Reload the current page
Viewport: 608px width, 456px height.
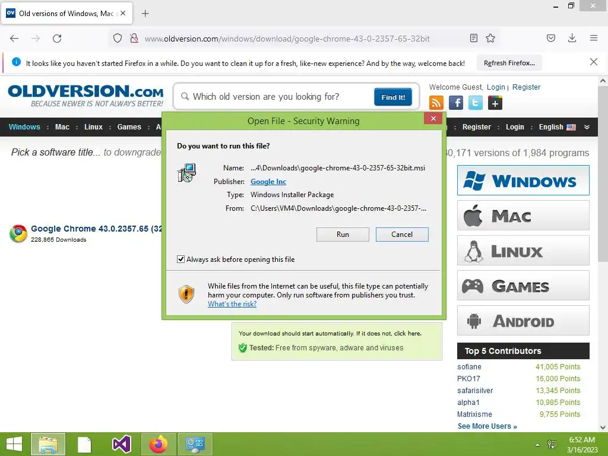click(x=57, y=39)
